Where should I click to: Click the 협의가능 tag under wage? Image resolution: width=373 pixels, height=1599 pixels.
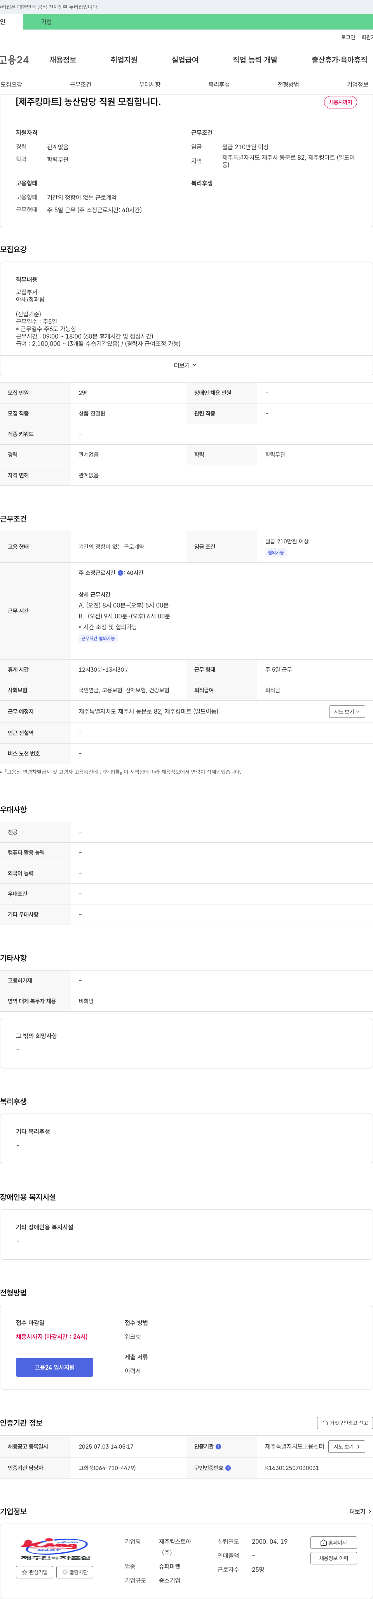point(275,552)
